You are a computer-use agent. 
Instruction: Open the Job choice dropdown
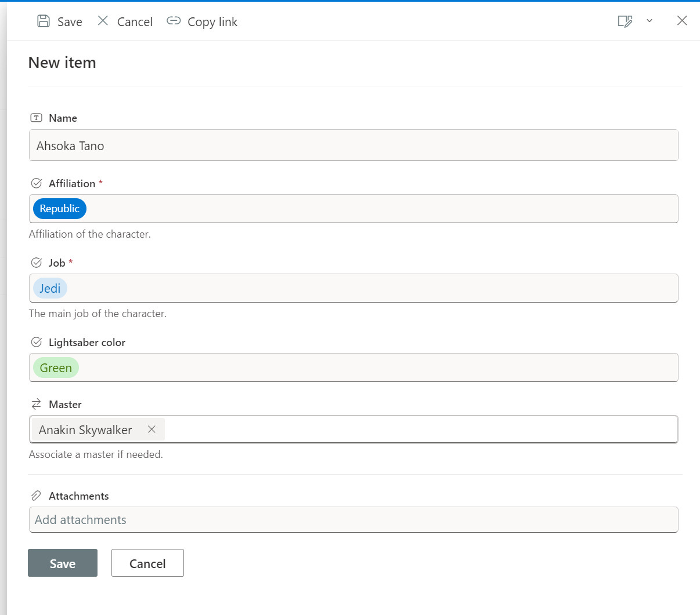tap(353, 288)
